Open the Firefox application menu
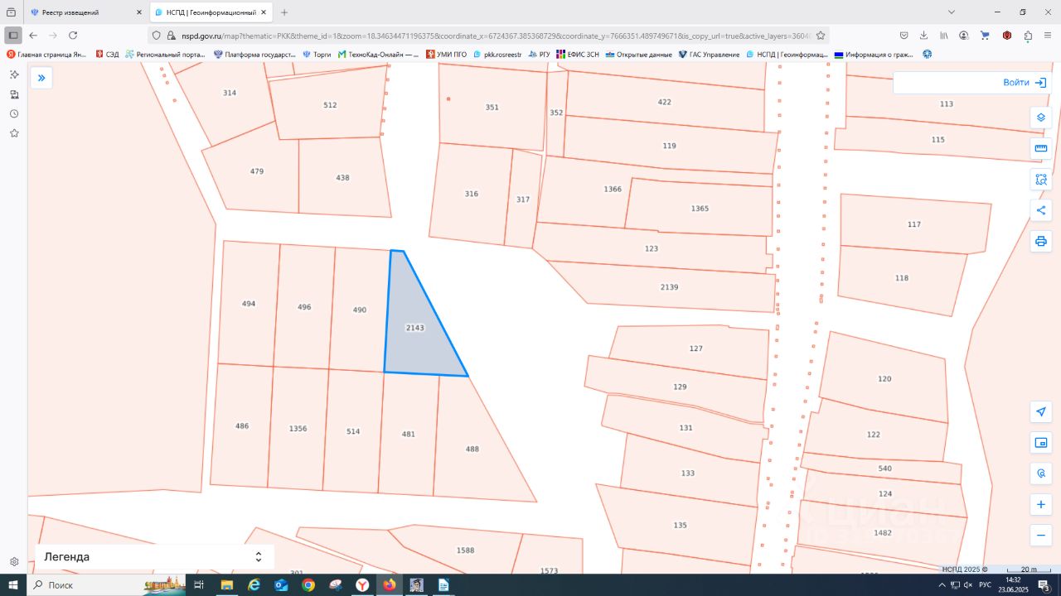The width and height of the screenshot is (1061, 596). click(x=1048, y=36)
